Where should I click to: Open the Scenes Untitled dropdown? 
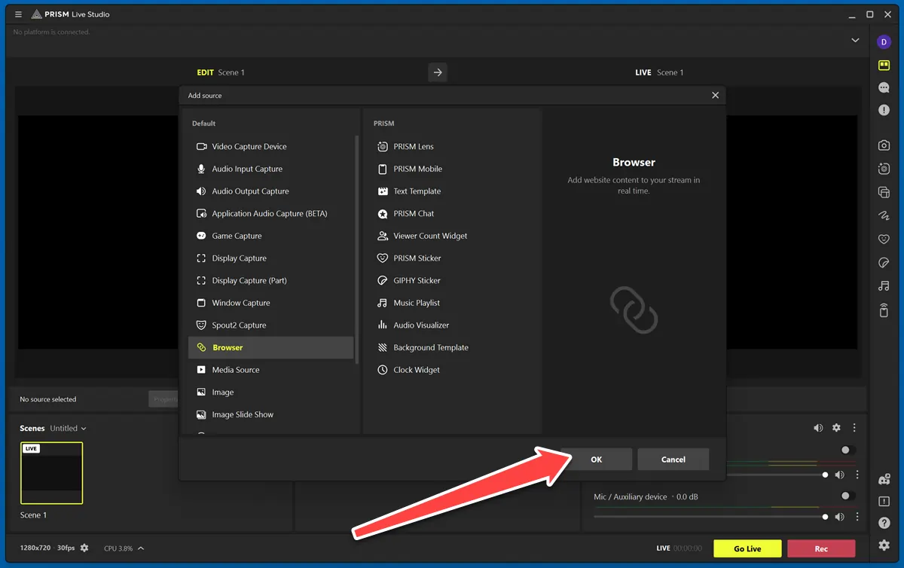coord(69,428)
